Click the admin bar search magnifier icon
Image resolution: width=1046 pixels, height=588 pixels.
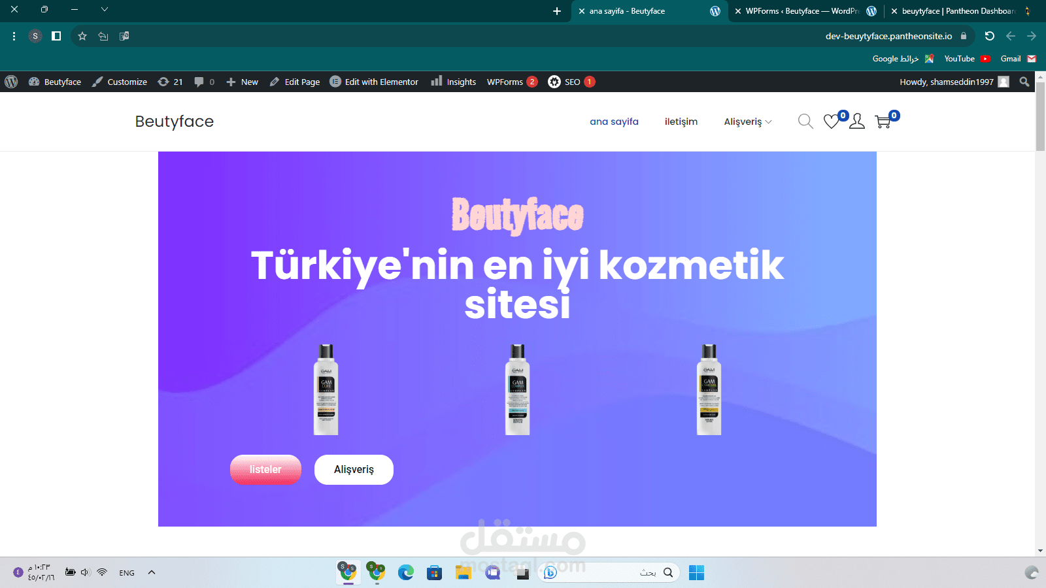tap(1024, 82)
